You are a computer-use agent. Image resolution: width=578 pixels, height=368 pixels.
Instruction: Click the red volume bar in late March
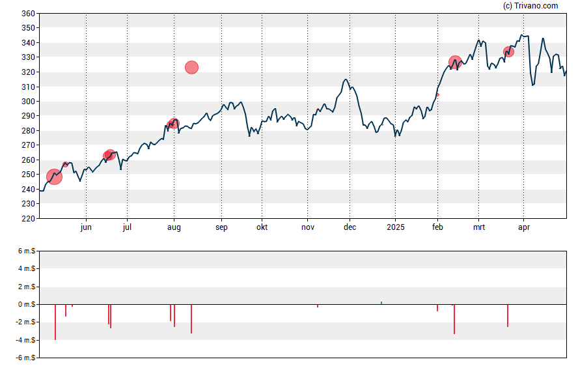(x=508, y=316)
